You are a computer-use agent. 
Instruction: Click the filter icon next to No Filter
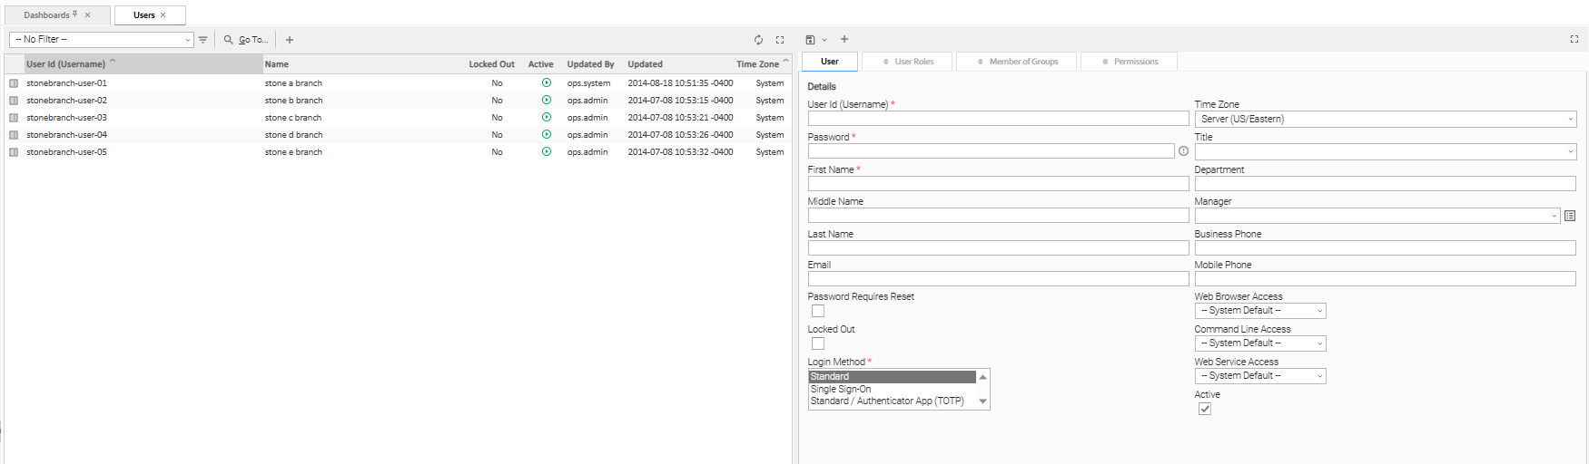tap(202, 40)
